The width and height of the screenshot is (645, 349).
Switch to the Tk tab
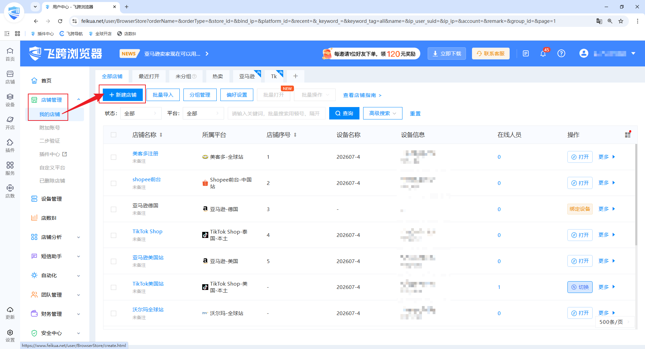click(274, 76)
